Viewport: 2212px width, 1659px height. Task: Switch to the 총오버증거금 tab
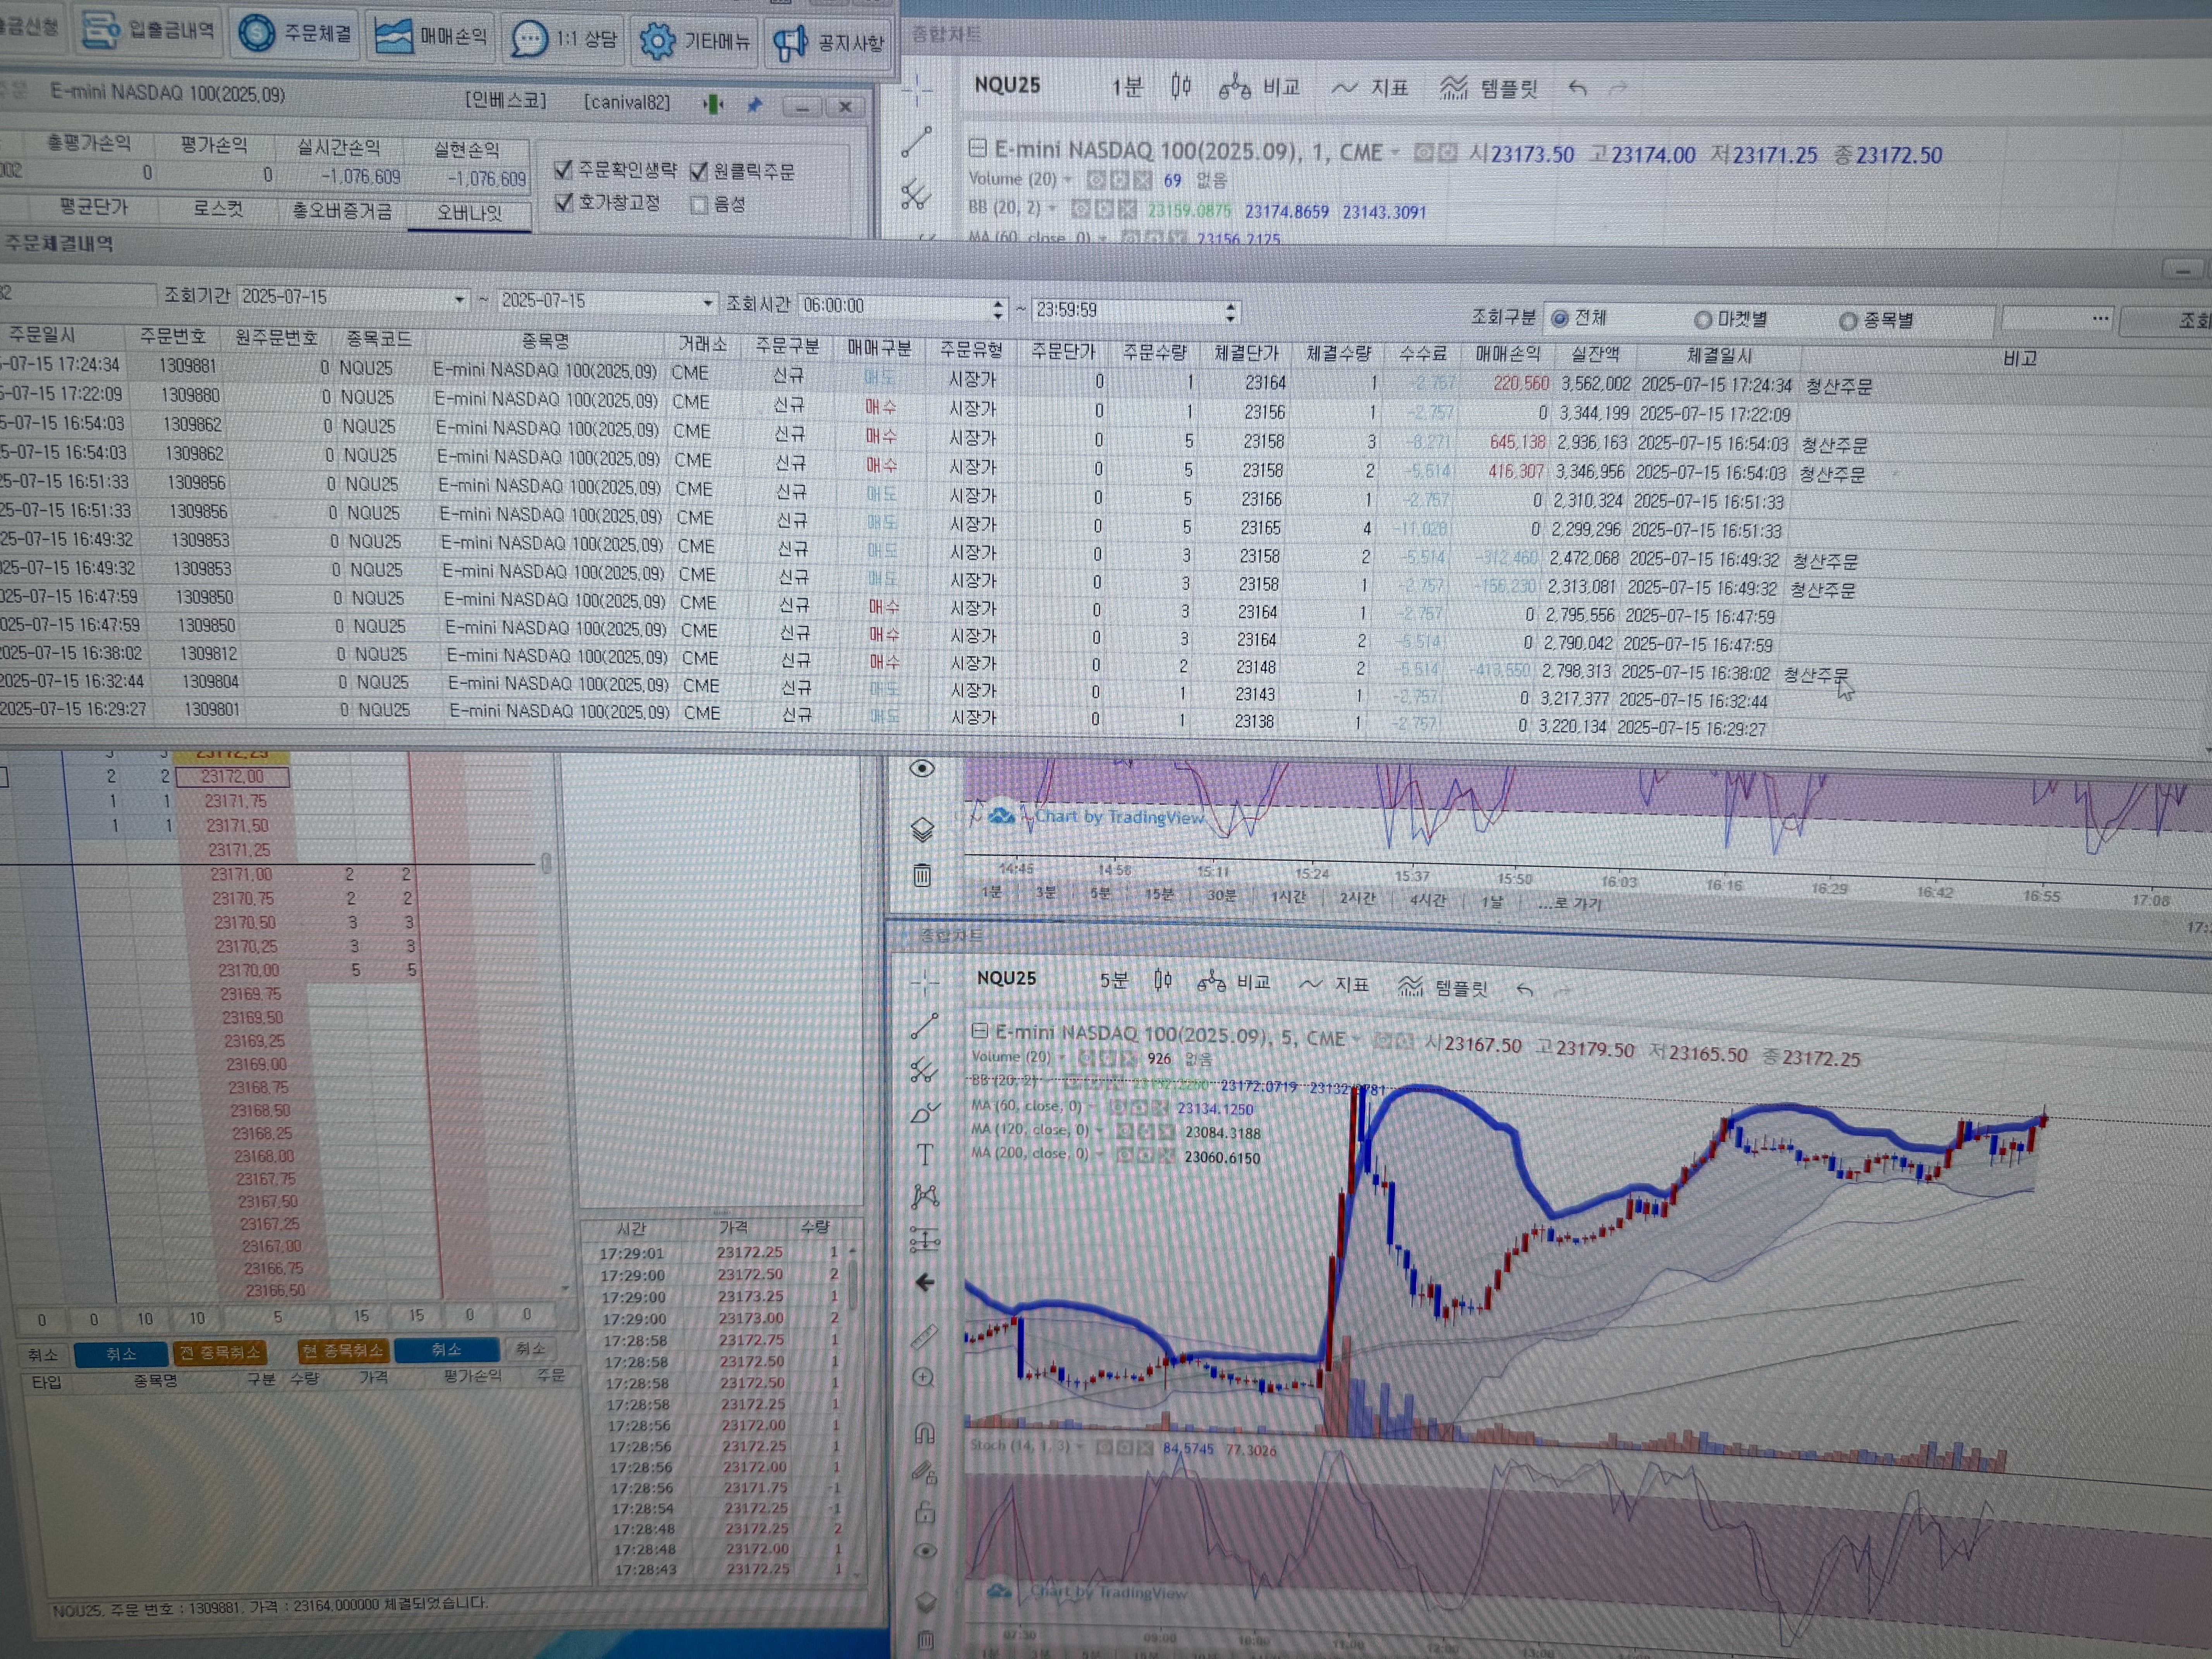pos(342,211)
